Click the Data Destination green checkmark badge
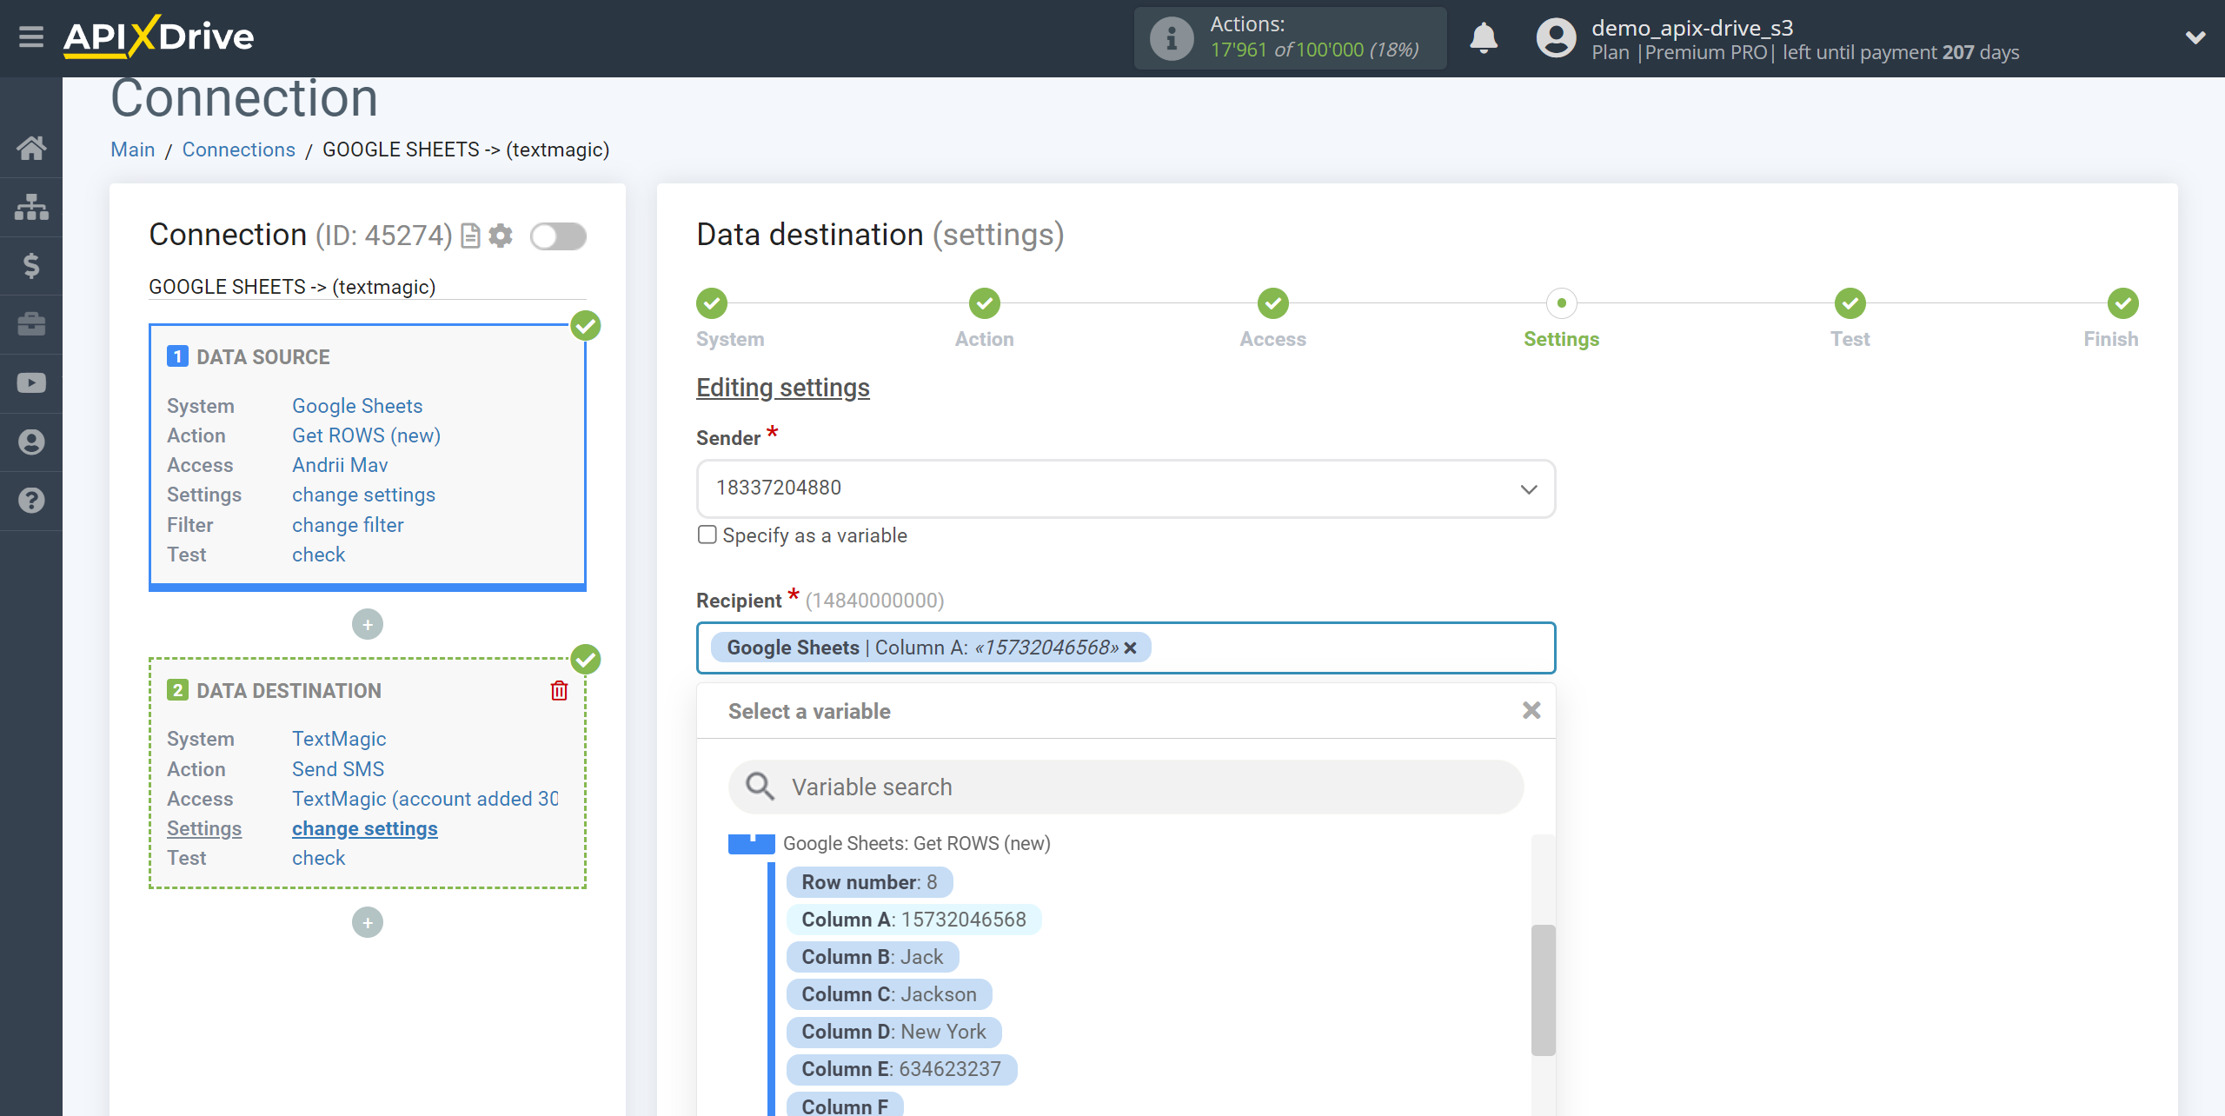2225x1116 pixels. click(586, 659)
